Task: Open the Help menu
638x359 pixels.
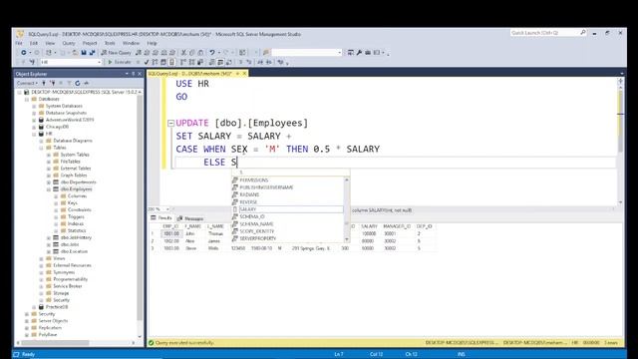Action: [x=152, y=43]
